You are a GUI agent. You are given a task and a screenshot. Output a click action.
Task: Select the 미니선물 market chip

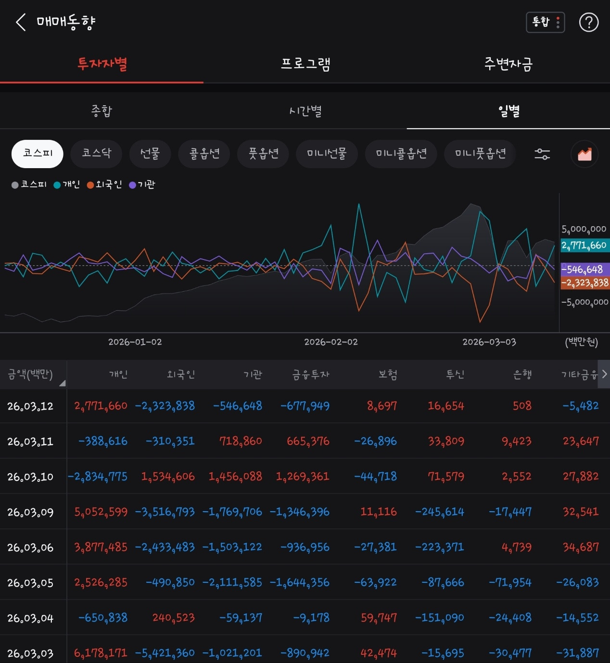pyautogui.click(x=327, y=154)
